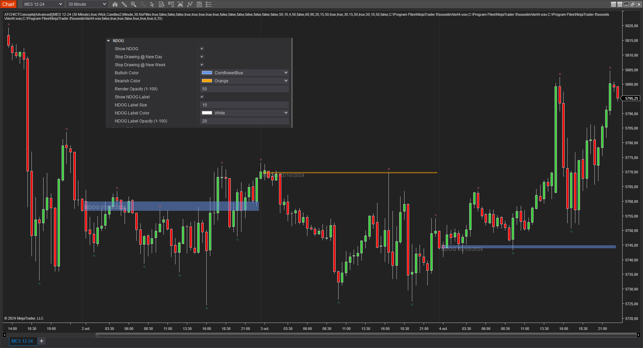Toggle Stop Drawing @ New Day checkbox
Screen dimensions: 643x348
click(202, 57)
